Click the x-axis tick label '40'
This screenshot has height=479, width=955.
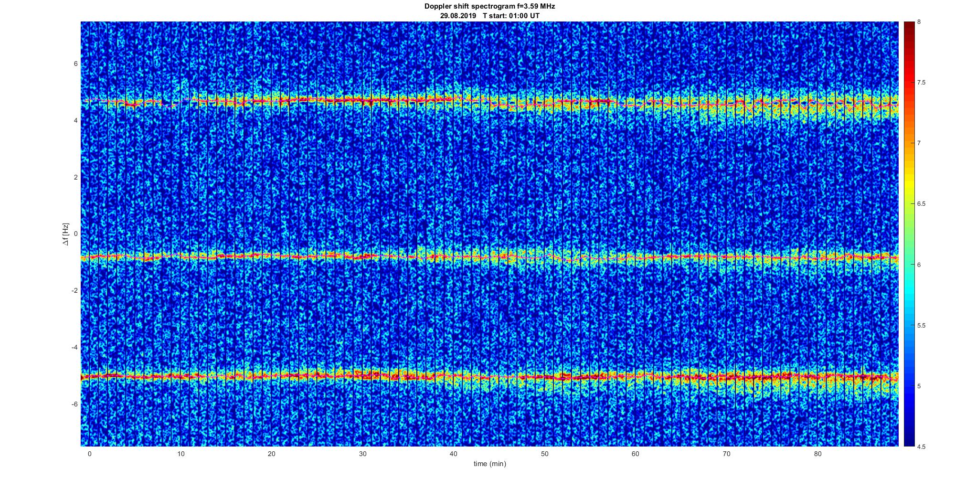click(x=454, y=454)
